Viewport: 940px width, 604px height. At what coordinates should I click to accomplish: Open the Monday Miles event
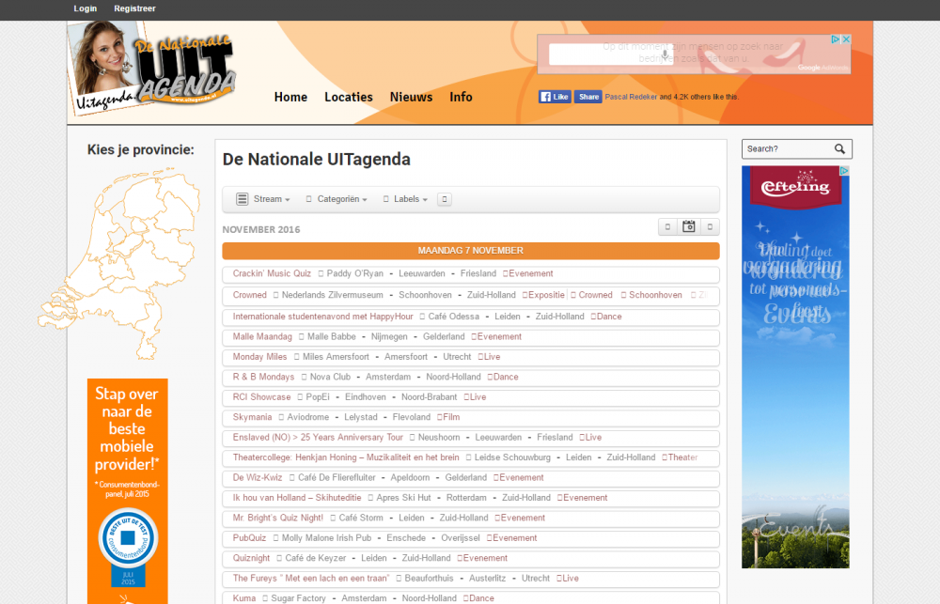[259, 357]
